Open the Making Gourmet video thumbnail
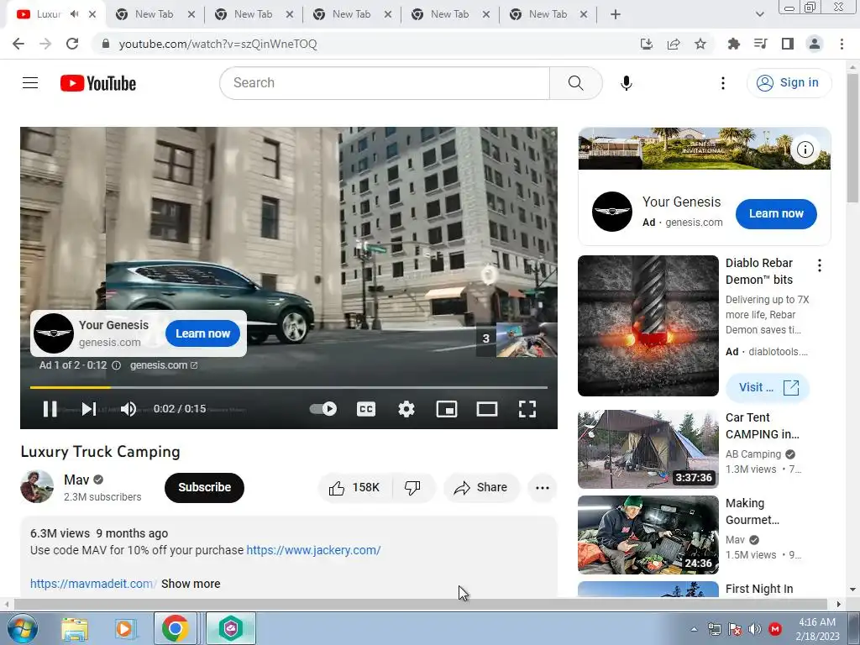 point(648,535)
